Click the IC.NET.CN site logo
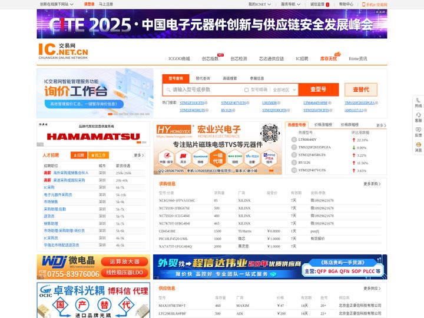Screen dimensions: 424x318 coord(63,51)
